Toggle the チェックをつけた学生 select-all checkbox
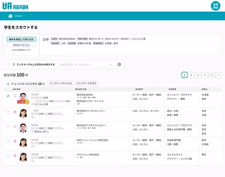Viewport: 225px width, 177px height. click(8, 84)
